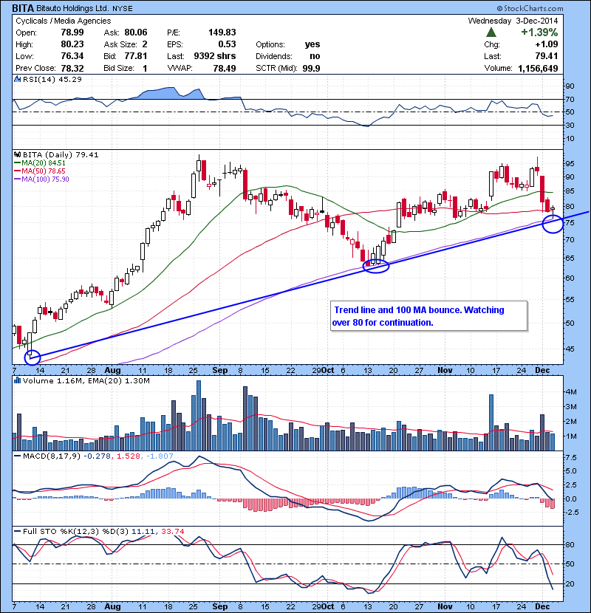Click the BITA ticker symbol in the header
This screenshot has height=613, width=591.
[23, 8]
